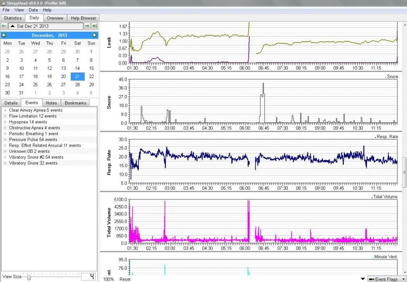Expand Hypopnea 14 events

(x=5, y=122)
